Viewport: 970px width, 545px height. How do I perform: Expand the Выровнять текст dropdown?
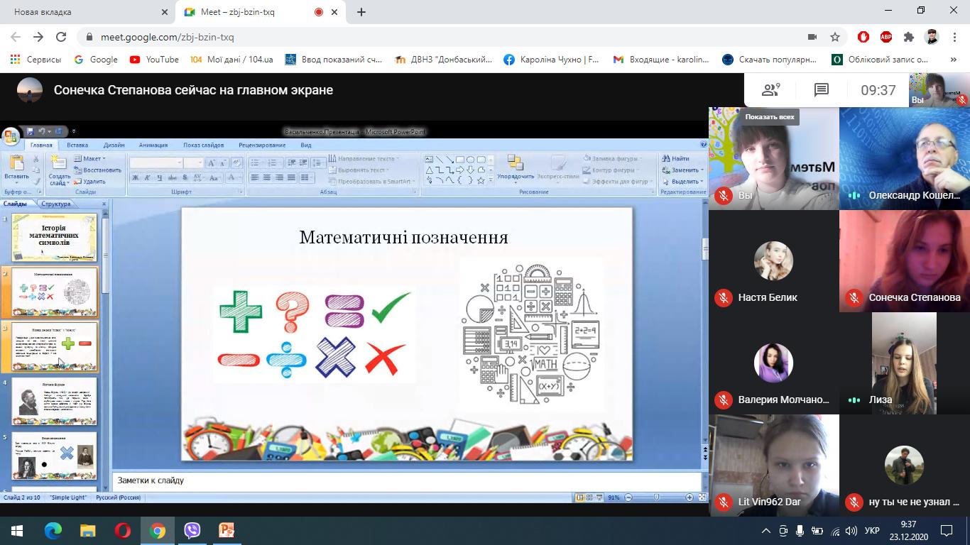359,170
